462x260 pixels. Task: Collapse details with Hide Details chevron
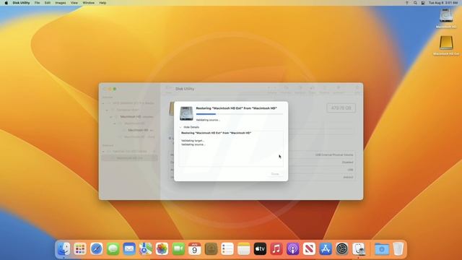click(x=180, y=127)
